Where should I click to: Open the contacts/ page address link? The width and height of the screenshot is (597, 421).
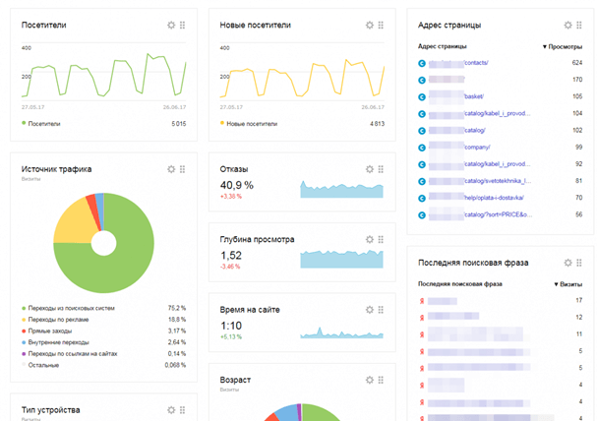475,63
